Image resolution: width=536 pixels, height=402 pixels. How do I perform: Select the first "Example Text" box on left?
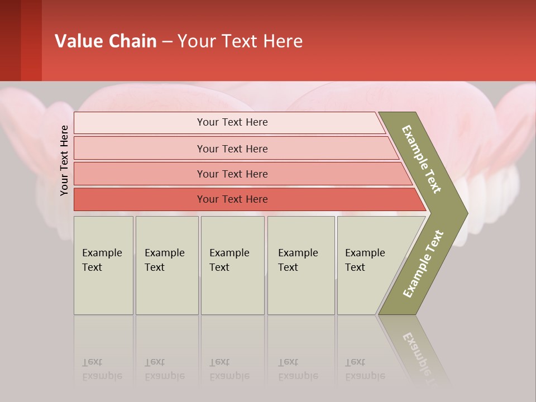point(103,265)
